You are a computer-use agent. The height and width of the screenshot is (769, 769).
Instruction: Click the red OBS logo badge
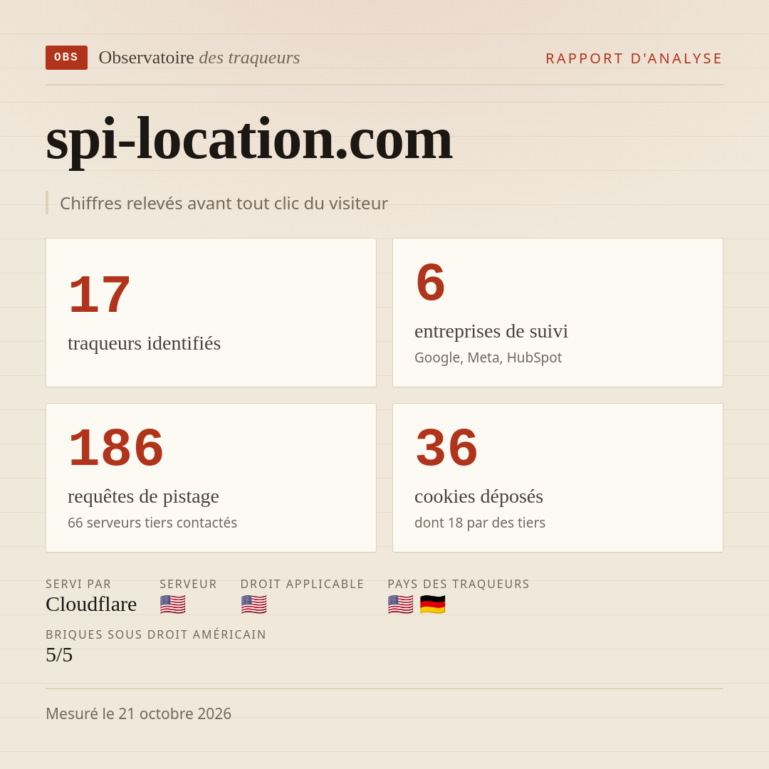click(66, 58)
